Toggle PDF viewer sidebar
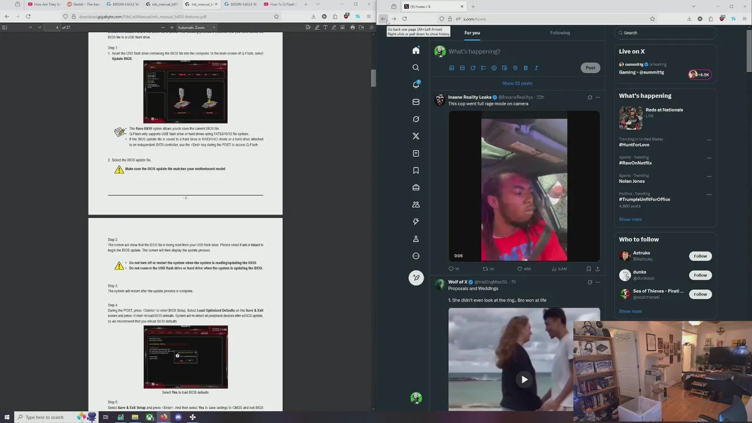This screenshot has height=423, width=752. [5, 28]
